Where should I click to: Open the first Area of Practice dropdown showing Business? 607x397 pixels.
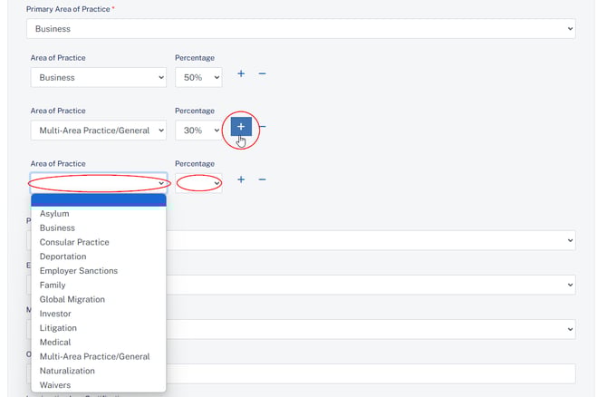coord(98,78)
